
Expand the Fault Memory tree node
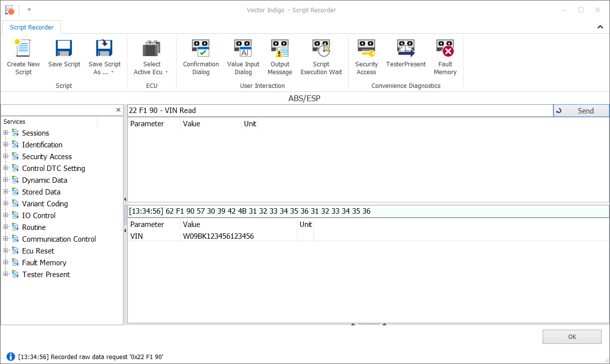click(6, 262)
